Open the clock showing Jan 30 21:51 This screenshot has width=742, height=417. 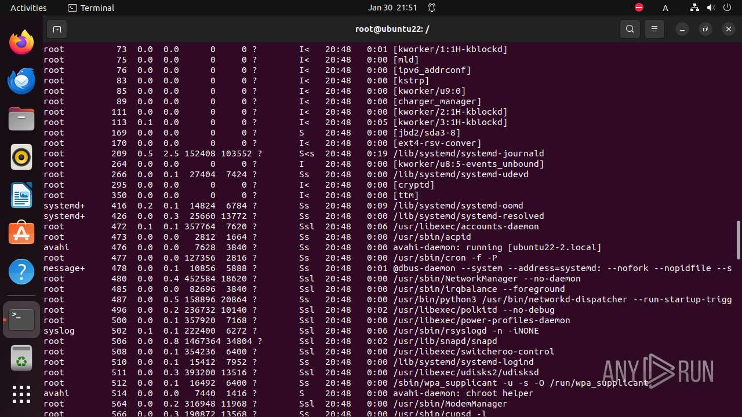pyautogui.click(x=392, y=8)
